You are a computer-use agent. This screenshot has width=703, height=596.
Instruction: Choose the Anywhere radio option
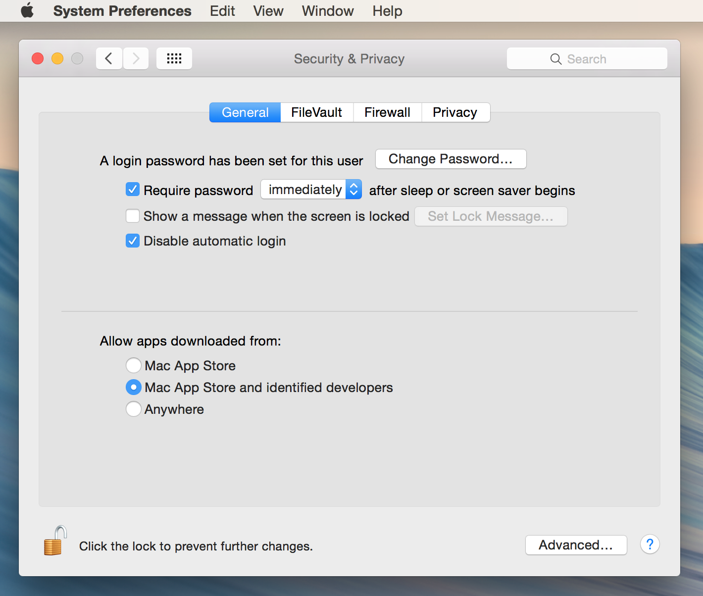click(x=134, y=409)
